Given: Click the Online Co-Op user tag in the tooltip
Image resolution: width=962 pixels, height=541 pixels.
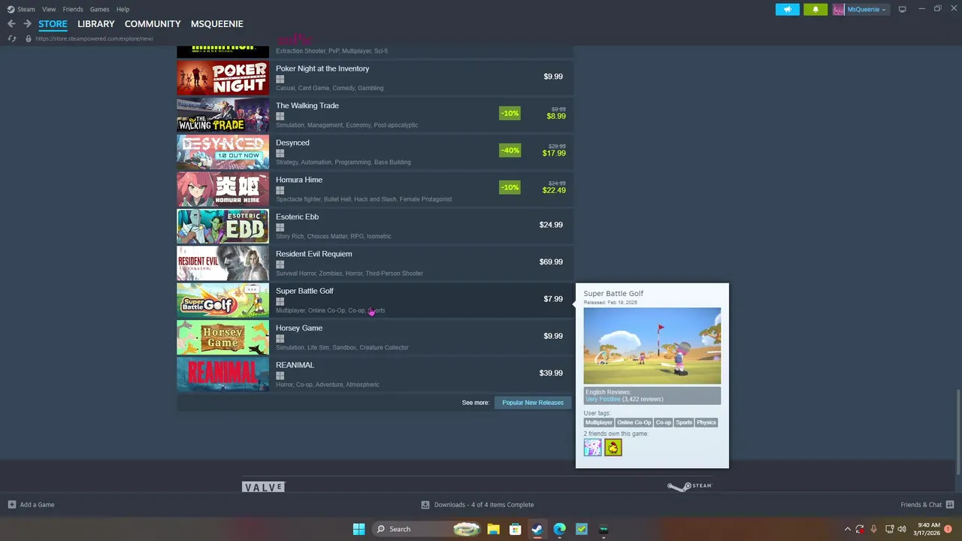Looking at the screenshot, I should coord(634,422).
